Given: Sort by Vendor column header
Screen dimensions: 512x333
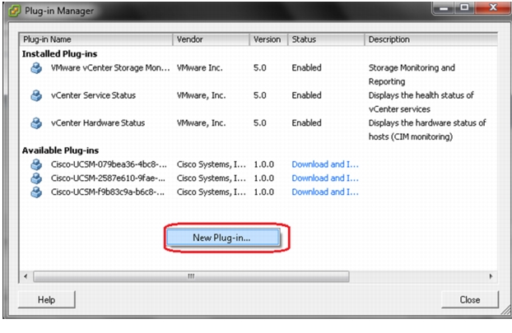Looking at the screenshot, I should [x=211, y=39].
